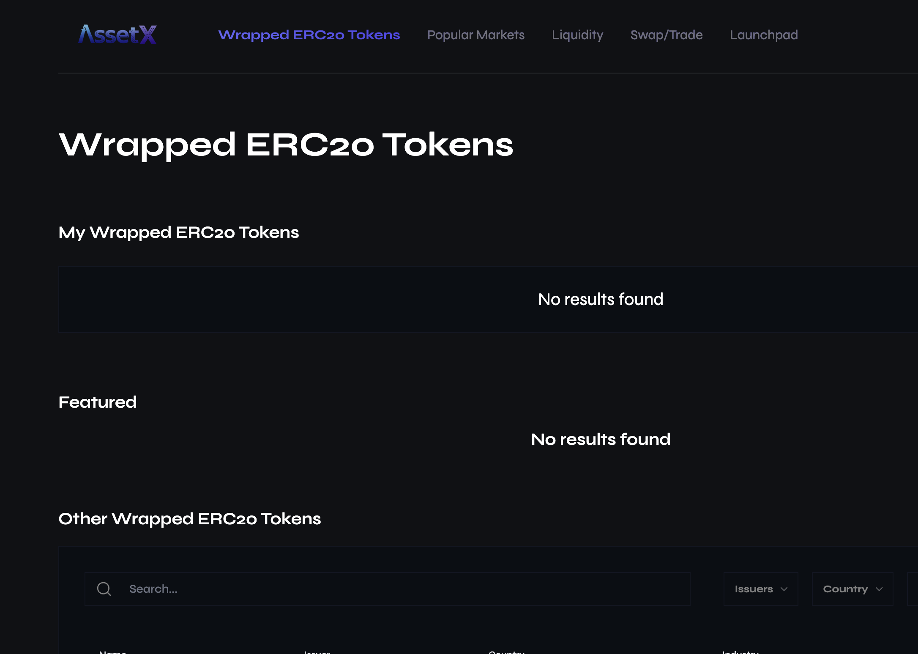
Task: Click the My Wrapped ERC20 Tokens heading
Action: [x=179, y=232]
